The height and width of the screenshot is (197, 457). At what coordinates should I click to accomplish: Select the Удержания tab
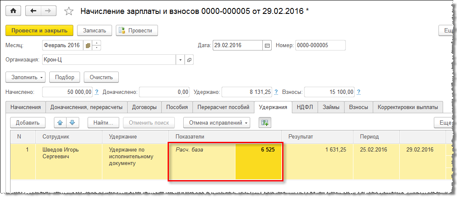(x=273, y=107)
